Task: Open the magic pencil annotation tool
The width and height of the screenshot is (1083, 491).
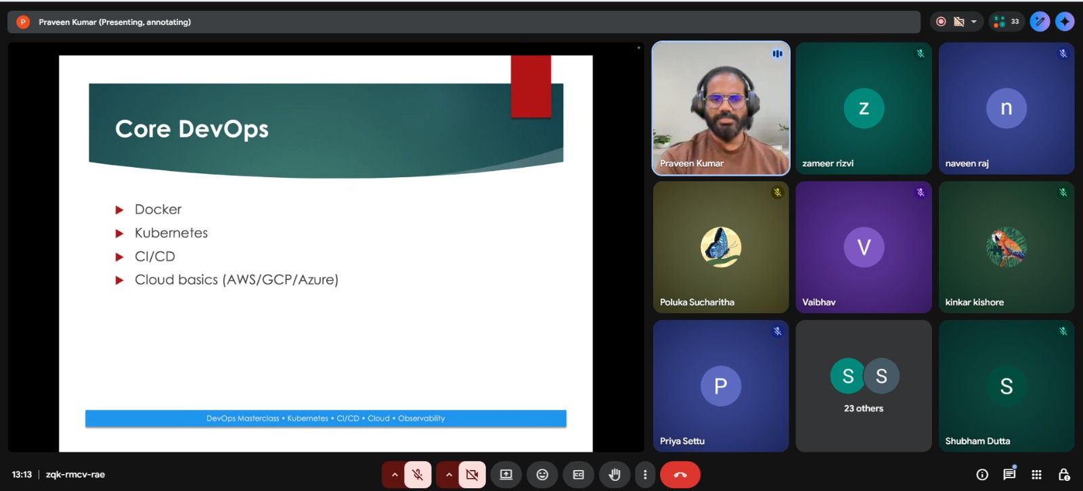Action: (1040, 22)
